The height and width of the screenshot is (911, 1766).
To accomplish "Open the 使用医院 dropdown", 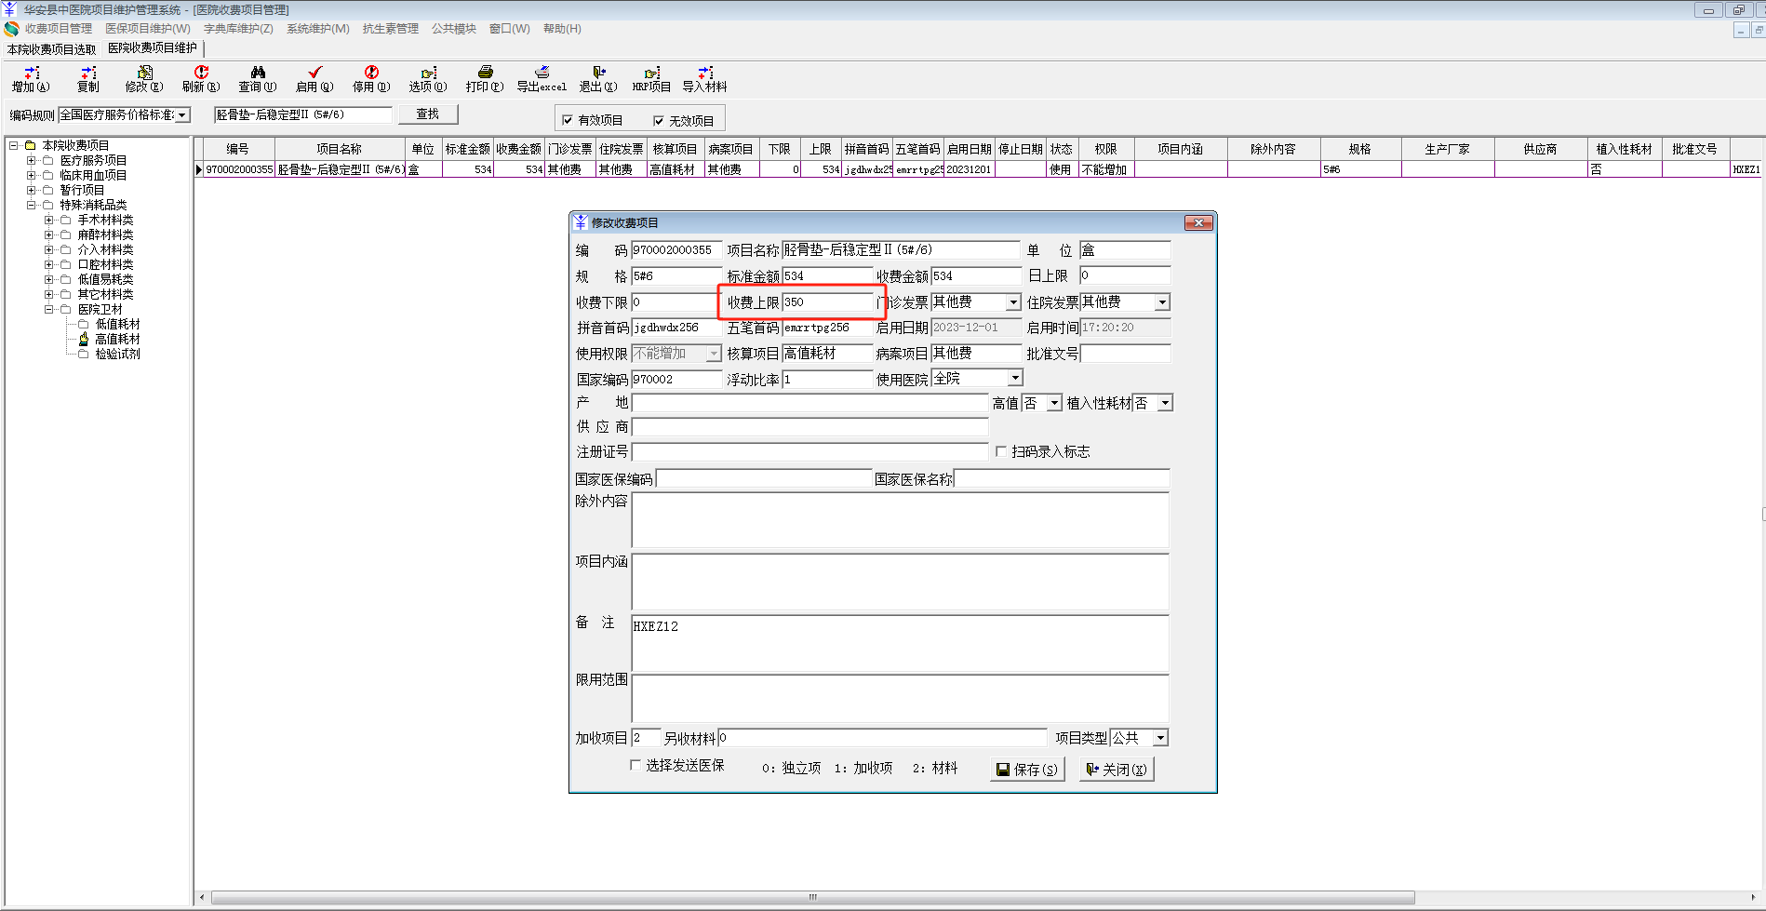I will pyautogui.click(x=1015, y=378).
